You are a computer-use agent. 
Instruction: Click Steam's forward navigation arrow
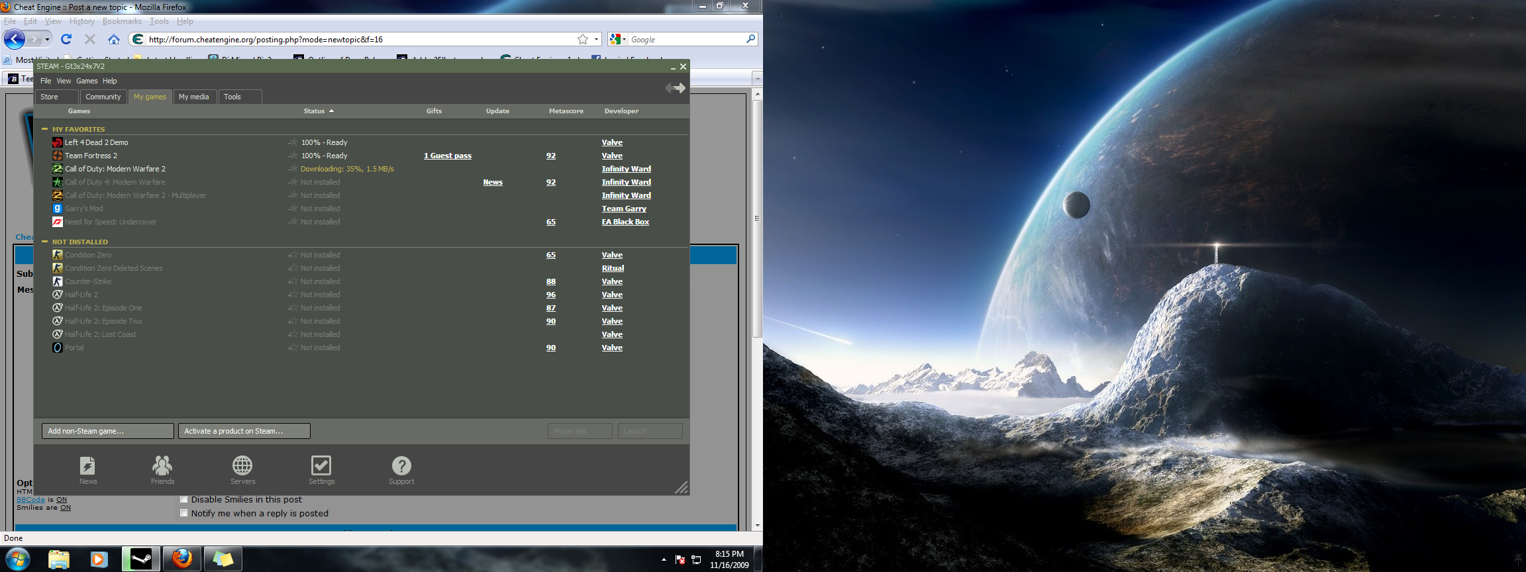click(x=680, y=88)
